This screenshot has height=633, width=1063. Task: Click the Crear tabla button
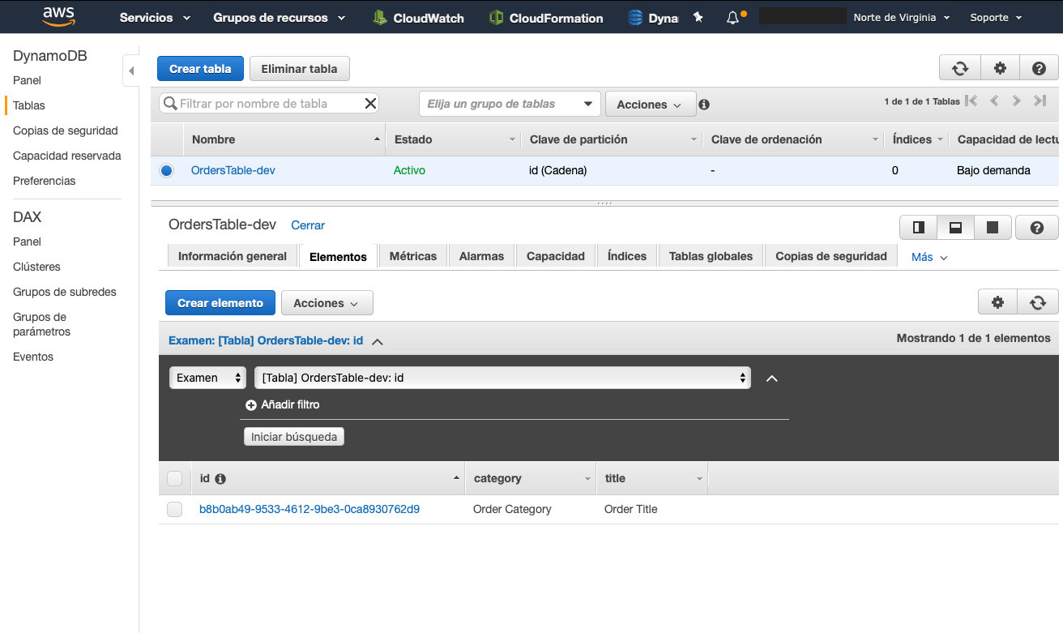click(200, 68)
